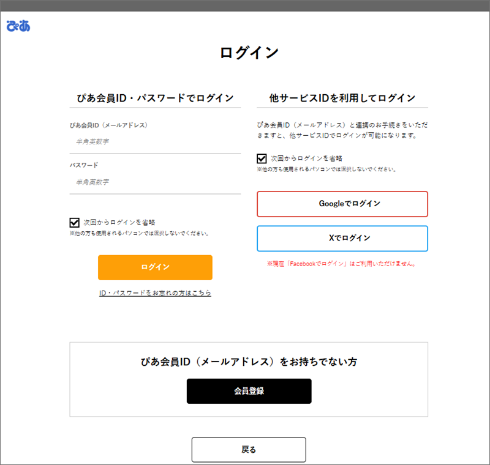Go back using the 戻る button
490x465 pixels.
249,450
